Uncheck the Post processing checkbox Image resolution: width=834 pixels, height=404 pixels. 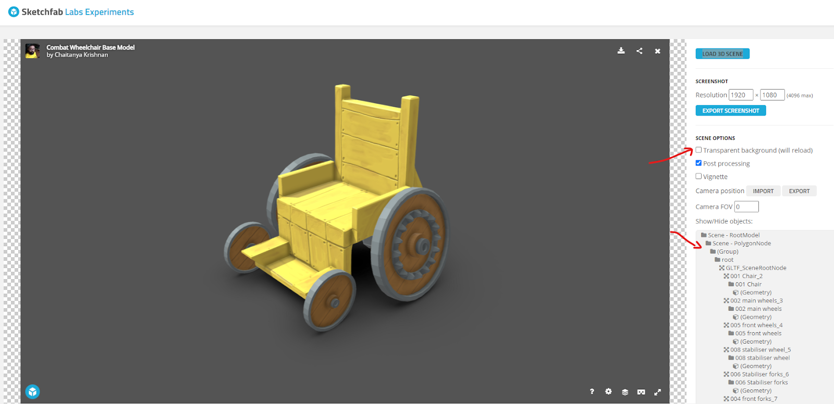tap(698, 163)
